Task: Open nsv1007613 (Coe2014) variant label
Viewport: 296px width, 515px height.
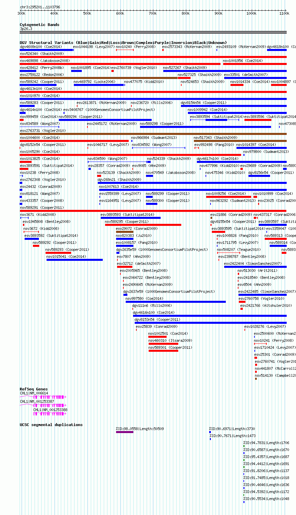Action: [x=118, y=187]
